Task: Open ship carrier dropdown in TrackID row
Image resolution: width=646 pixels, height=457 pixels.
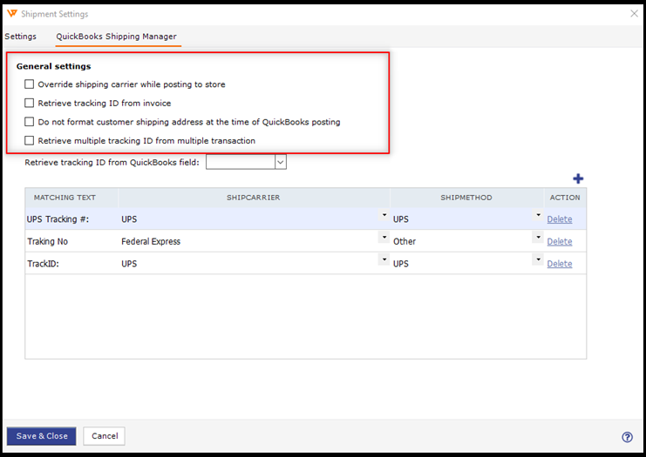Action: (384, 259)
